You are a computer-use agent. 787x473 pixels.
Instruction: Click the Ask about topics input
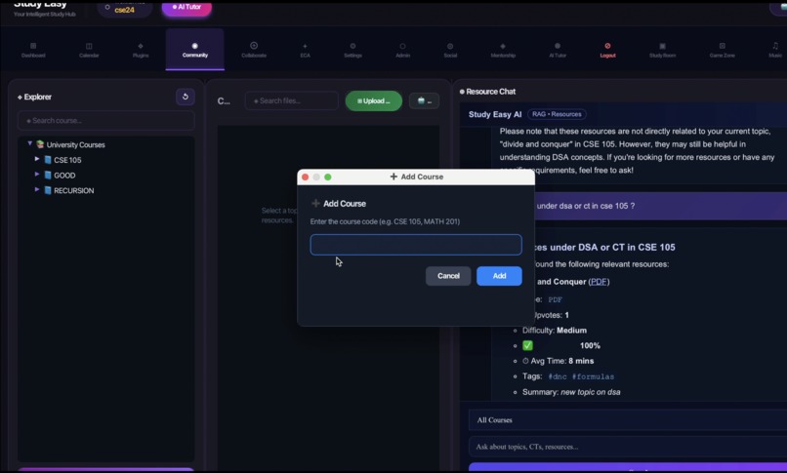pyautogui.click(x=628, y=447)
